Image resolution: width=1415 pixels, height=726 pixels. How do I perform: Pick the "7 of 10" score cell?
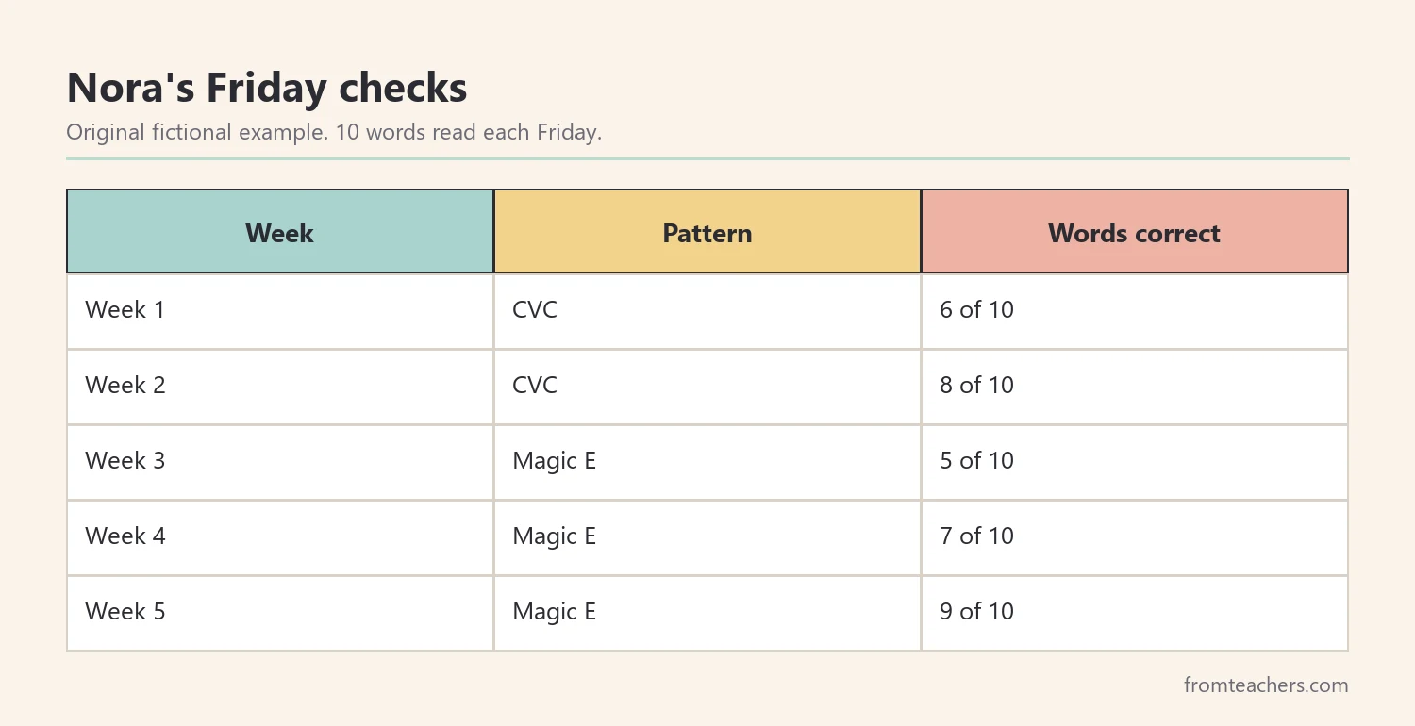(1135, 536)
